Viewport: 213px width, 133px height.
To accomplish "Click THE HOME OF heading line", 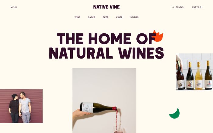I will pyautogui.click(x=106, y=39).
